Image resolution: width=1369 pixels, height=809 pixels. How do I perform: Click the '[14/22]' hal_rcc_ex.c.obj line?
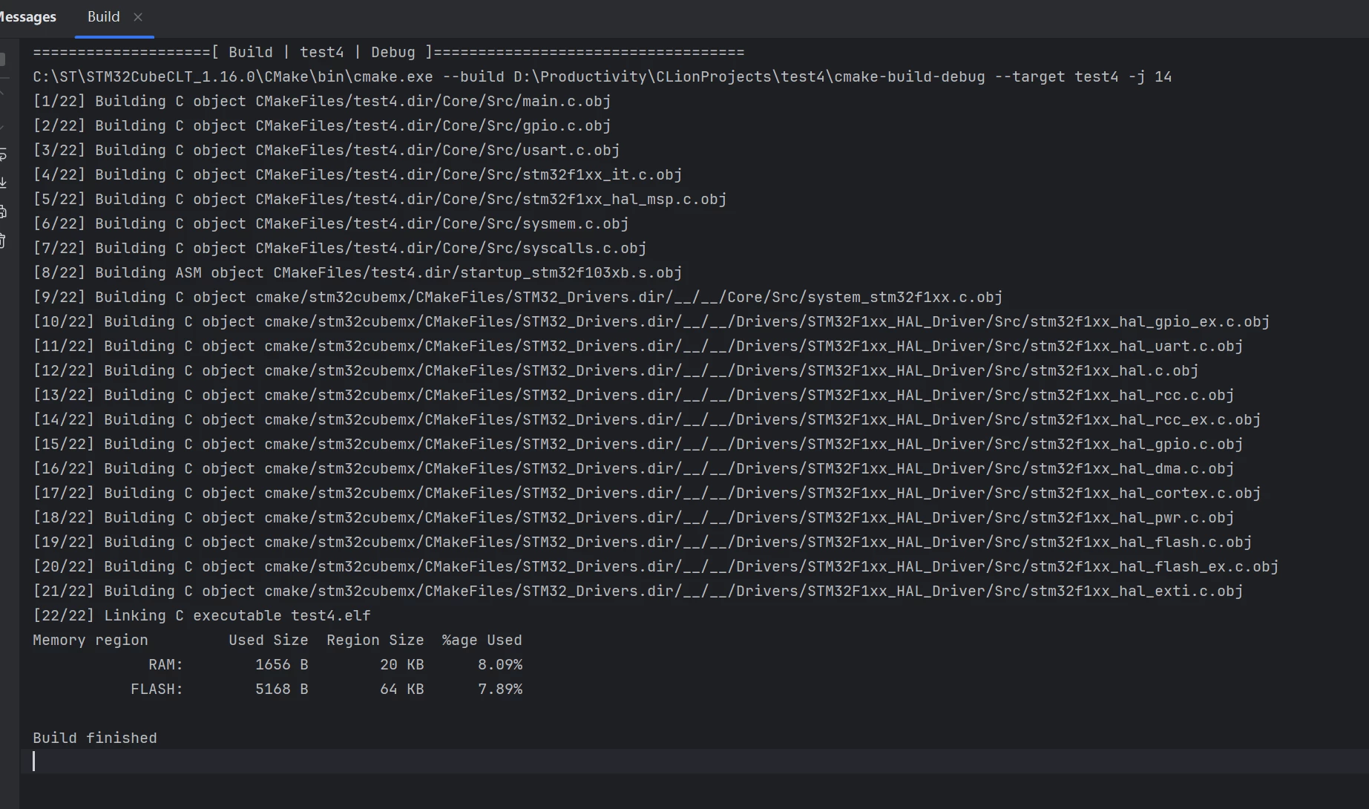tap(646, 420)
